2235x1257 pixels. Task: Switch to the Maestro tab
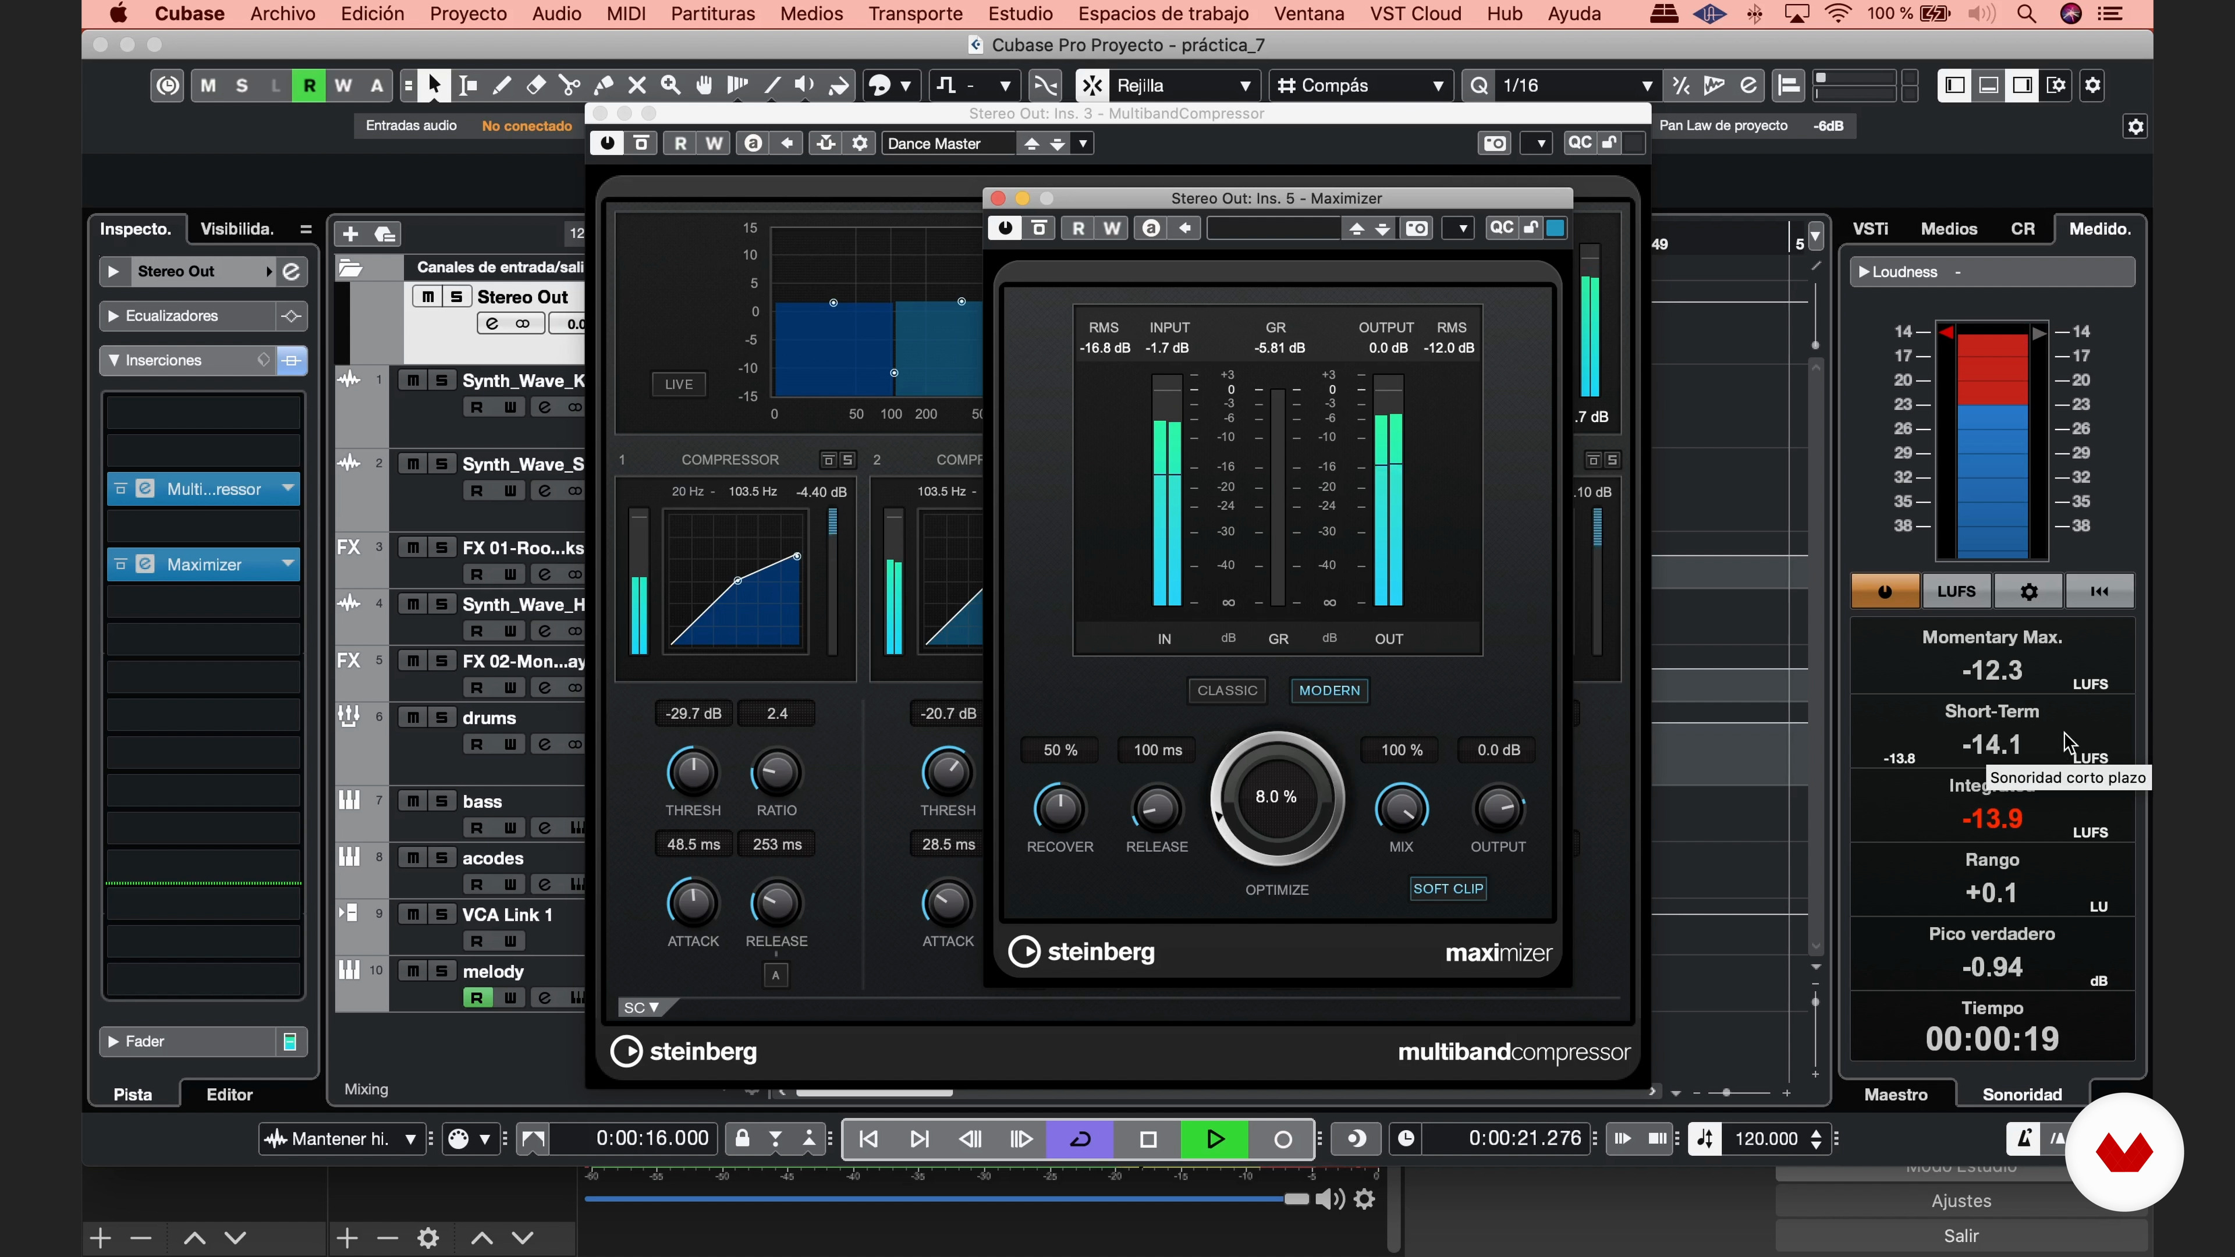click(1896, 1095)
